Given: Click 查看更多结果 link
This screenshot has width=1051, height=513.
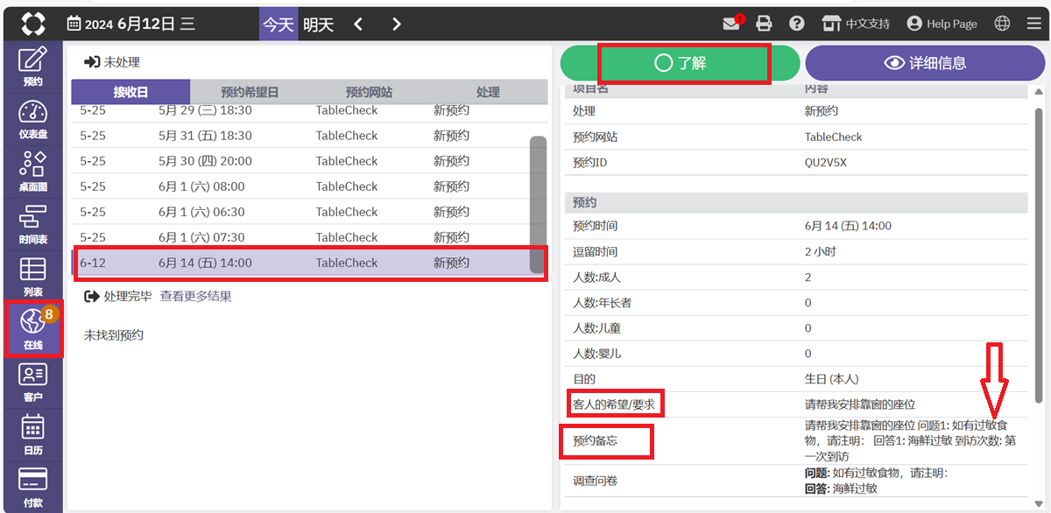Looking at the screenshot, I should coord(195,297).
